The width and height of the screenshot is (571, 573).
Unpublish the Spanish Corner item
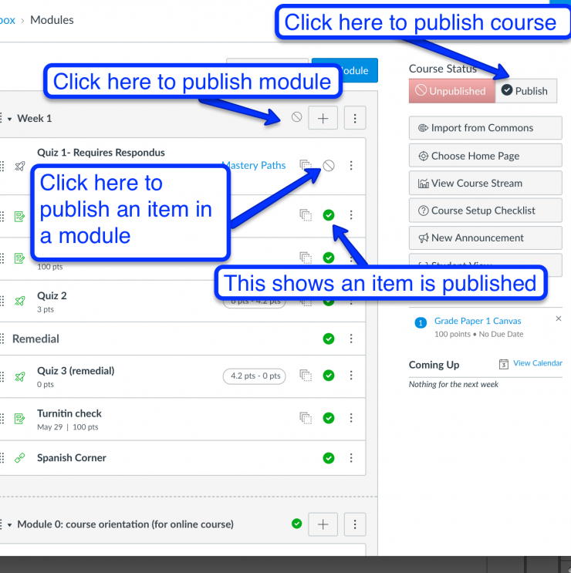click(329, 458)
